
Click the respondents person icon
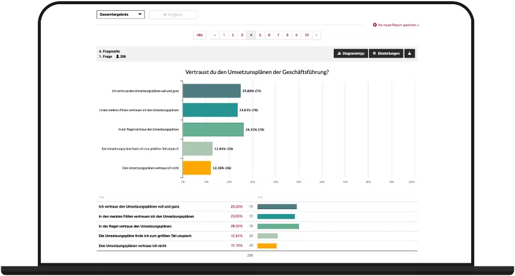[x=118, y=56]
